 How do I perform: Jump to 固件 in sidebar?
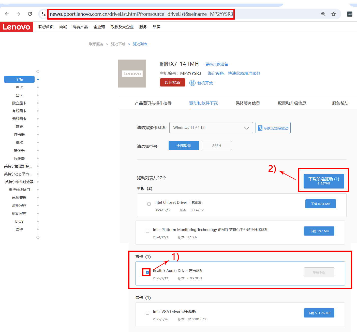pyautogui.click(x=19, y=229)
